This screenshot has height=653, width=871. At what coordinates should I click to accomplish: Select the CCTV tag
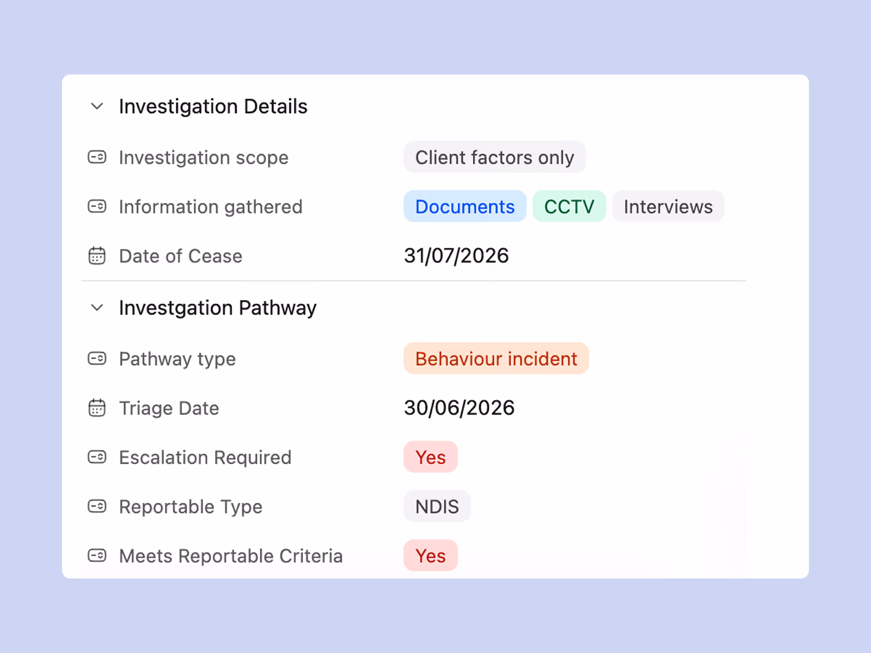point(569,206)
